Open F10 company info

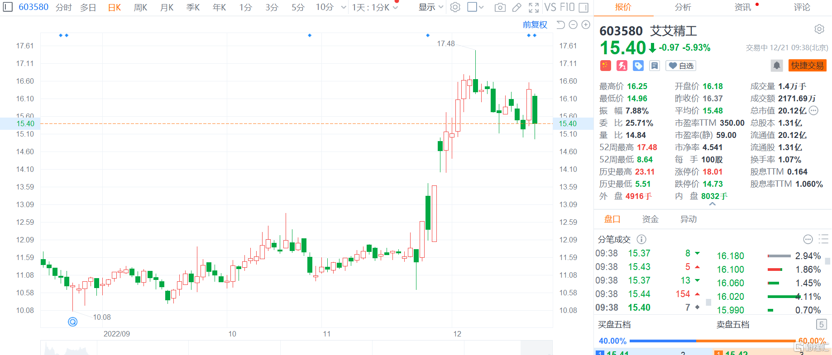pyautogui.click(x=567, y=7)
